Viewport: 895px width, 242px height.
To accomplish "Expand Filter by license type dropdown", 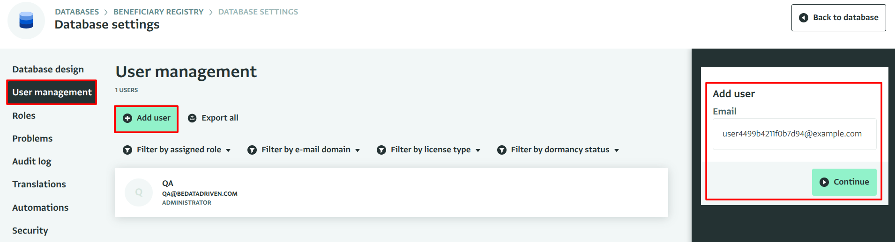I will (429, 150).
